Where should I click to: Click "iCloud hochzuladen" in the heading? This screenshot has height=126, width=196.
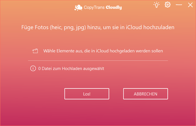point(150,27)
